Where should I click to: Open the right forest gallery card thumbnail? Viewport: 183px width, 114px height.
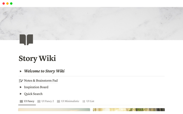(x=129, y=110)
